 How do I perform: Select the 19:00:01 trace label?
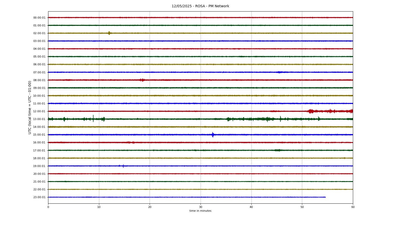(39, 166)
